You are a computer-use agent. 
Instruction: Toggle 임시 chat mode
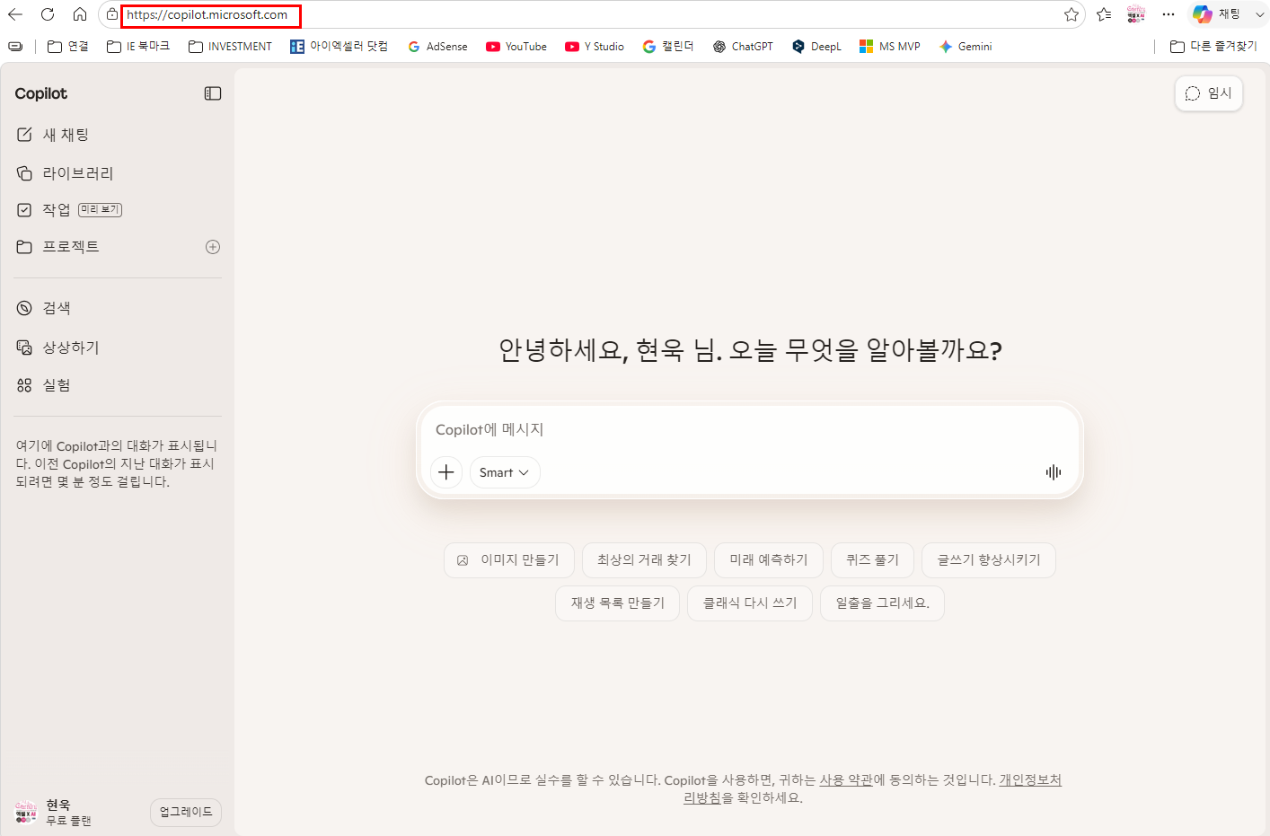pyautogui.click(x=1209, y=93)
